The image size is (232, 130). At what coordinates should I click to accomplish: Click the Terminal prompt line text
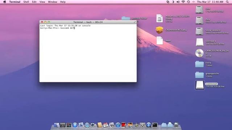tap(57, 28)
